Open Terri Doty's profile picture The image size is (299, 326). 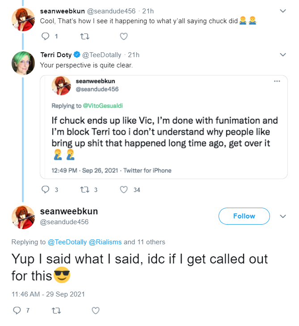tap(23, 63)
